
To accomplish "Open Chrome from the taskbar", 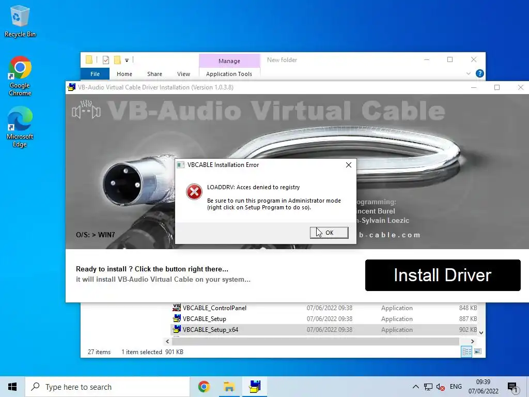I will pyautogui.click(x=204, y=387).
